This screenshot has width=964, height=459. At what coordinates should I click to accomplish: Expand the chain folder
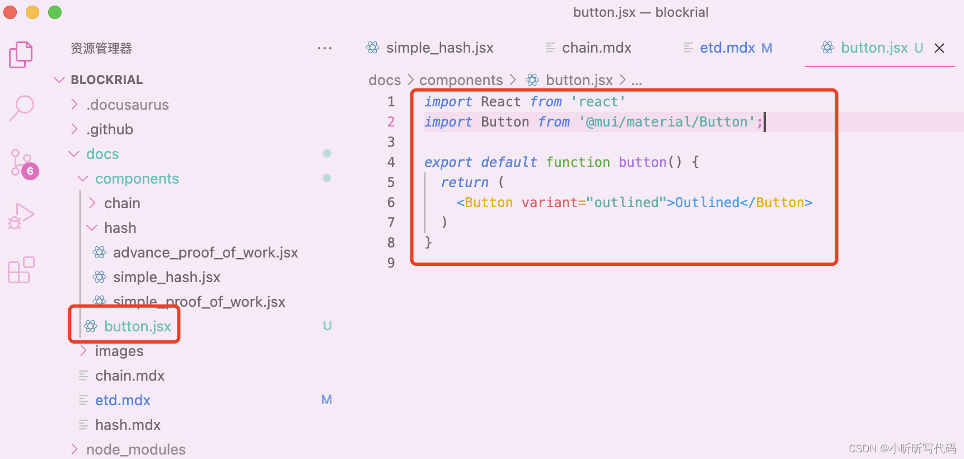(x=92, y=203)
